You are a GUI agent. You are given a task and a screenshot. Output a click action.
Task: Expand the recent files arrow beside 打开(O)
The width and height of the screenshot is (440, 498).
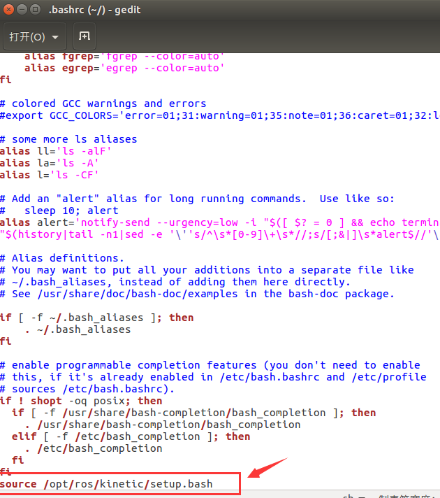[55, 37]
